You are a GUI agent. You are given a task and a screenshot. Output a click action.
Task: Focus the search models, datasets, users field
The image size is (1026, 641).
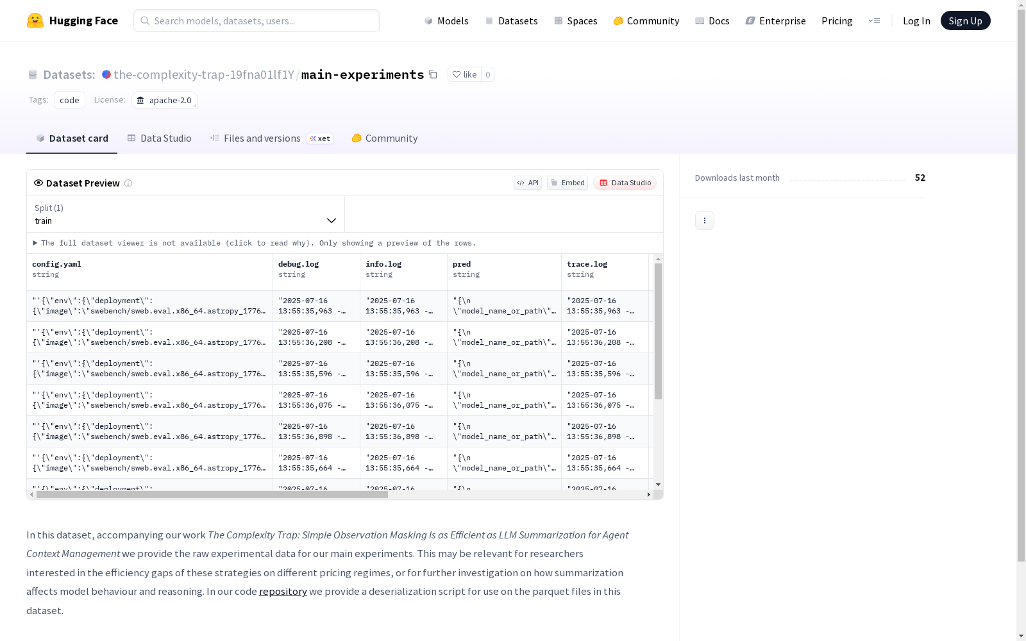256,21
